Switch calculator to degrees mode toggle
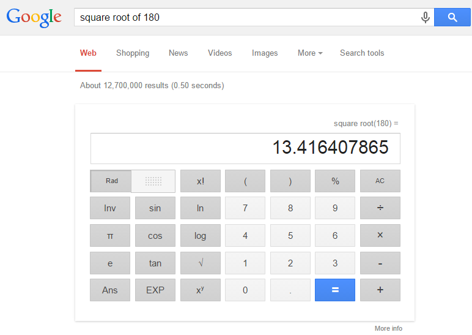This screenshot has width=472, height=335. [x=154, y=181]
